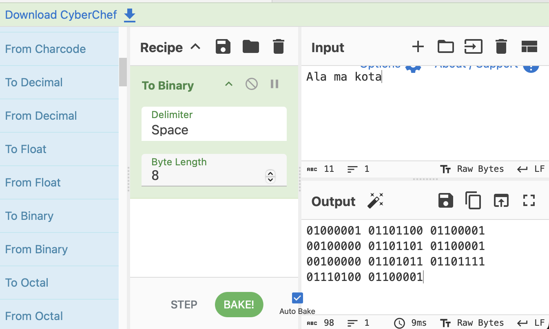This screenshot has width=549, height=329.
Task: Click the magic wand in Output
Action: coord(375,201)
